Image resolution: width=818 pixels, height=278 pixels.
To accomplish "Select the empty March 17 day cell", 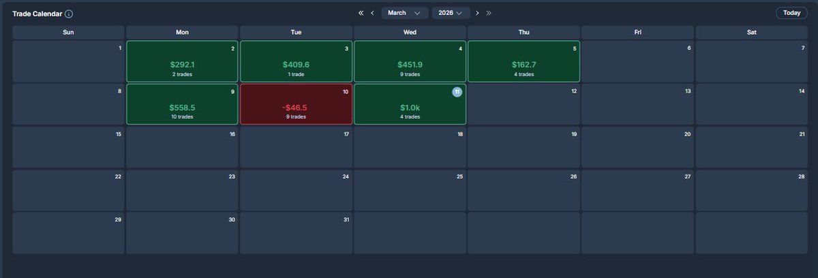I will 296,147.
